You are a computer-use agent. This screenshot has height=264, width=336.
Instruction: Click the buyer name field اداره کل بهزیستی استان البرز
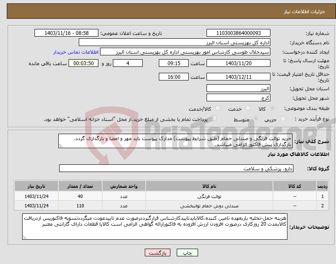click(x=175, y=43)
